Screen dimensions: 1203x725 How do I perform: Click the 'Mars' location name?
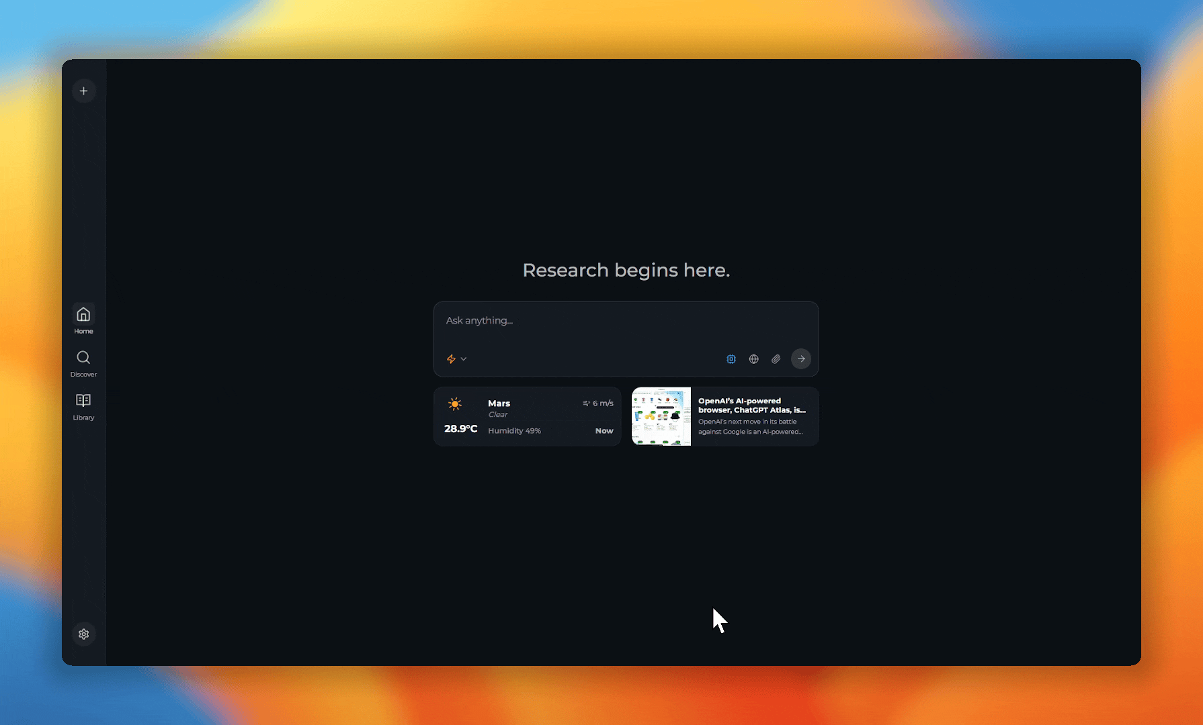[499, 403]
